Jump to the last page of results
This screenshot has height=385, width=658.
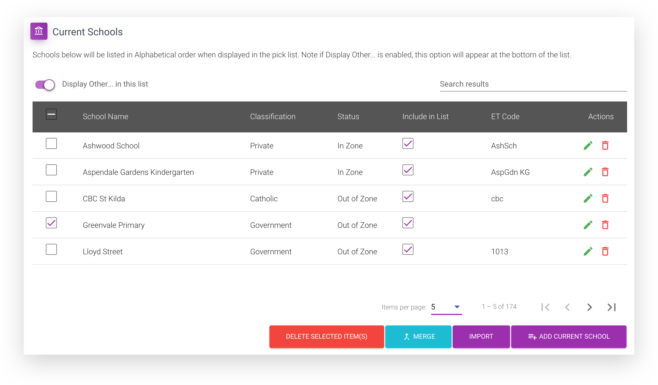tap(611, 307)
